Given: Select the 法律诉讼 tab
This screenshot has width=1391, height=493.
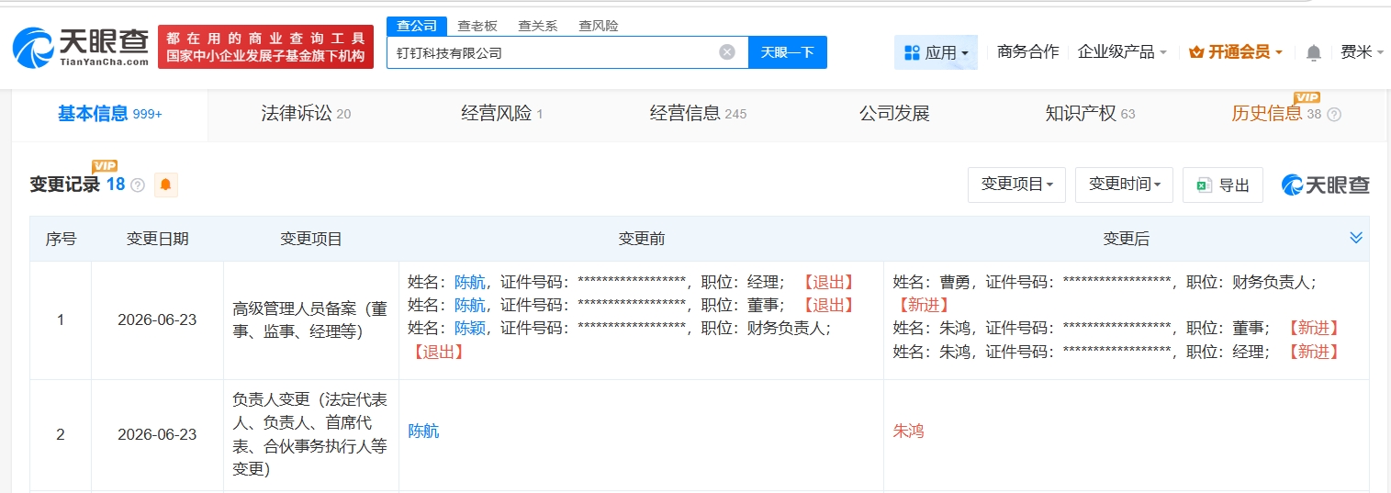Looking at the screenshot, I should pyautogui.click(x=306, y=114).
